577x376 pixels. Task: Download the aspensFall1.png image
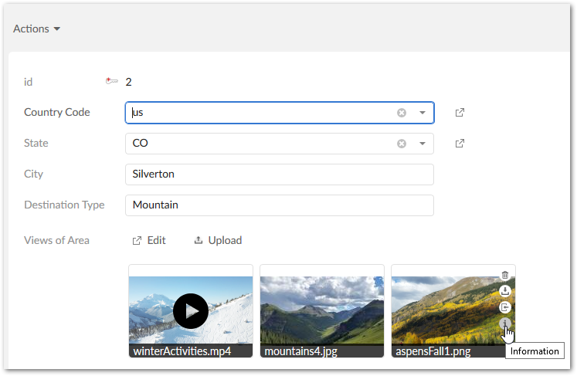505,291
